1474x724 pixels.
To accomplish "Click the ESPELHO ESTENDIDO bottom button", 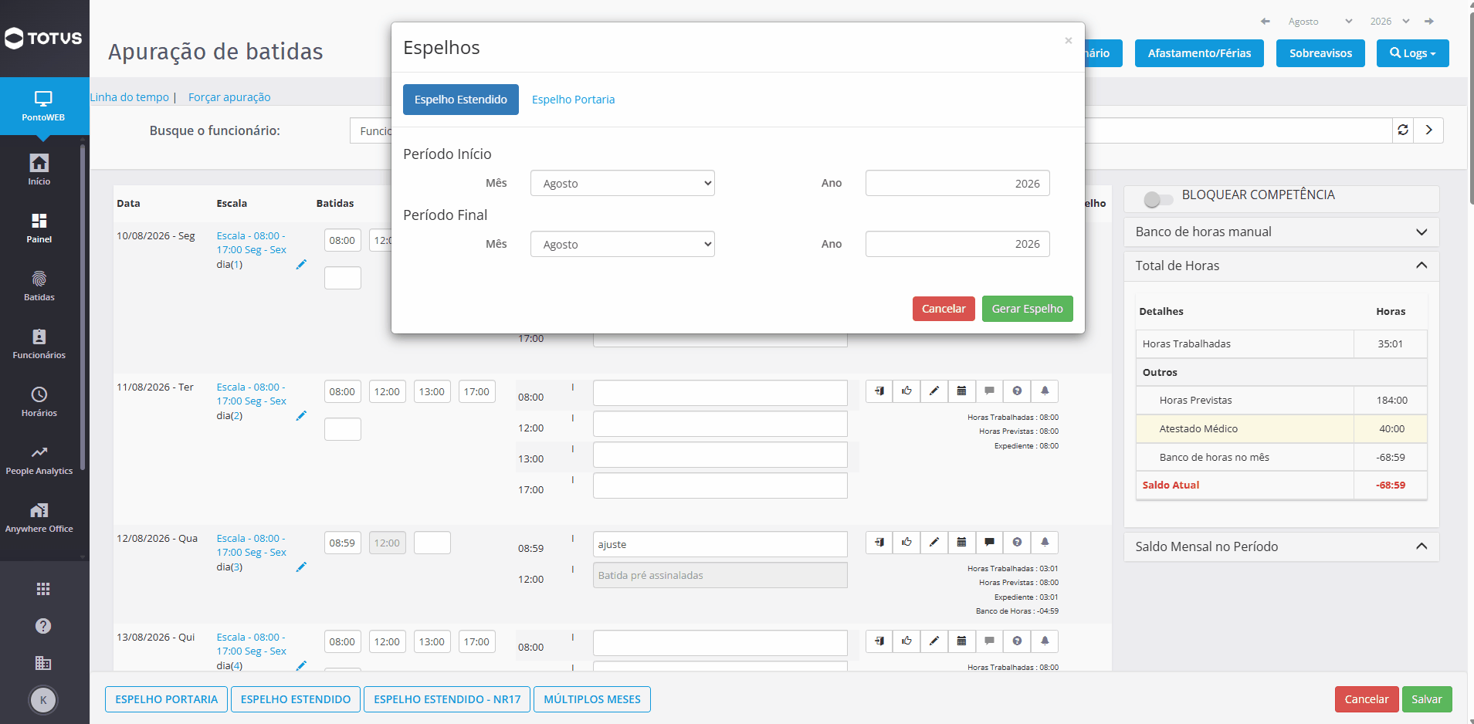I will coord(296,699).
